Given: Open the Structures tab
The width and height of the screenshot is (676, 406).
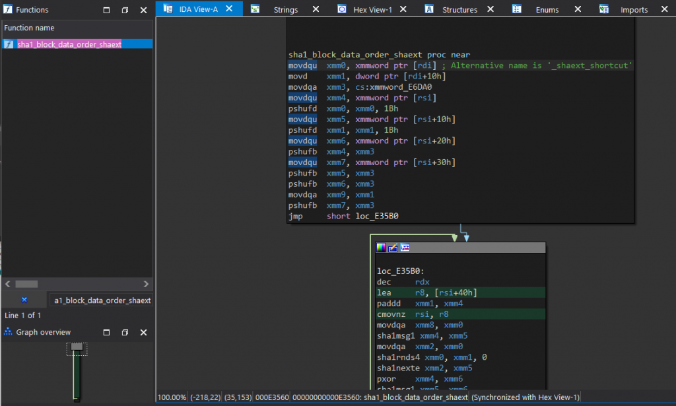Looking at the screenshot, I should [459, 9].
